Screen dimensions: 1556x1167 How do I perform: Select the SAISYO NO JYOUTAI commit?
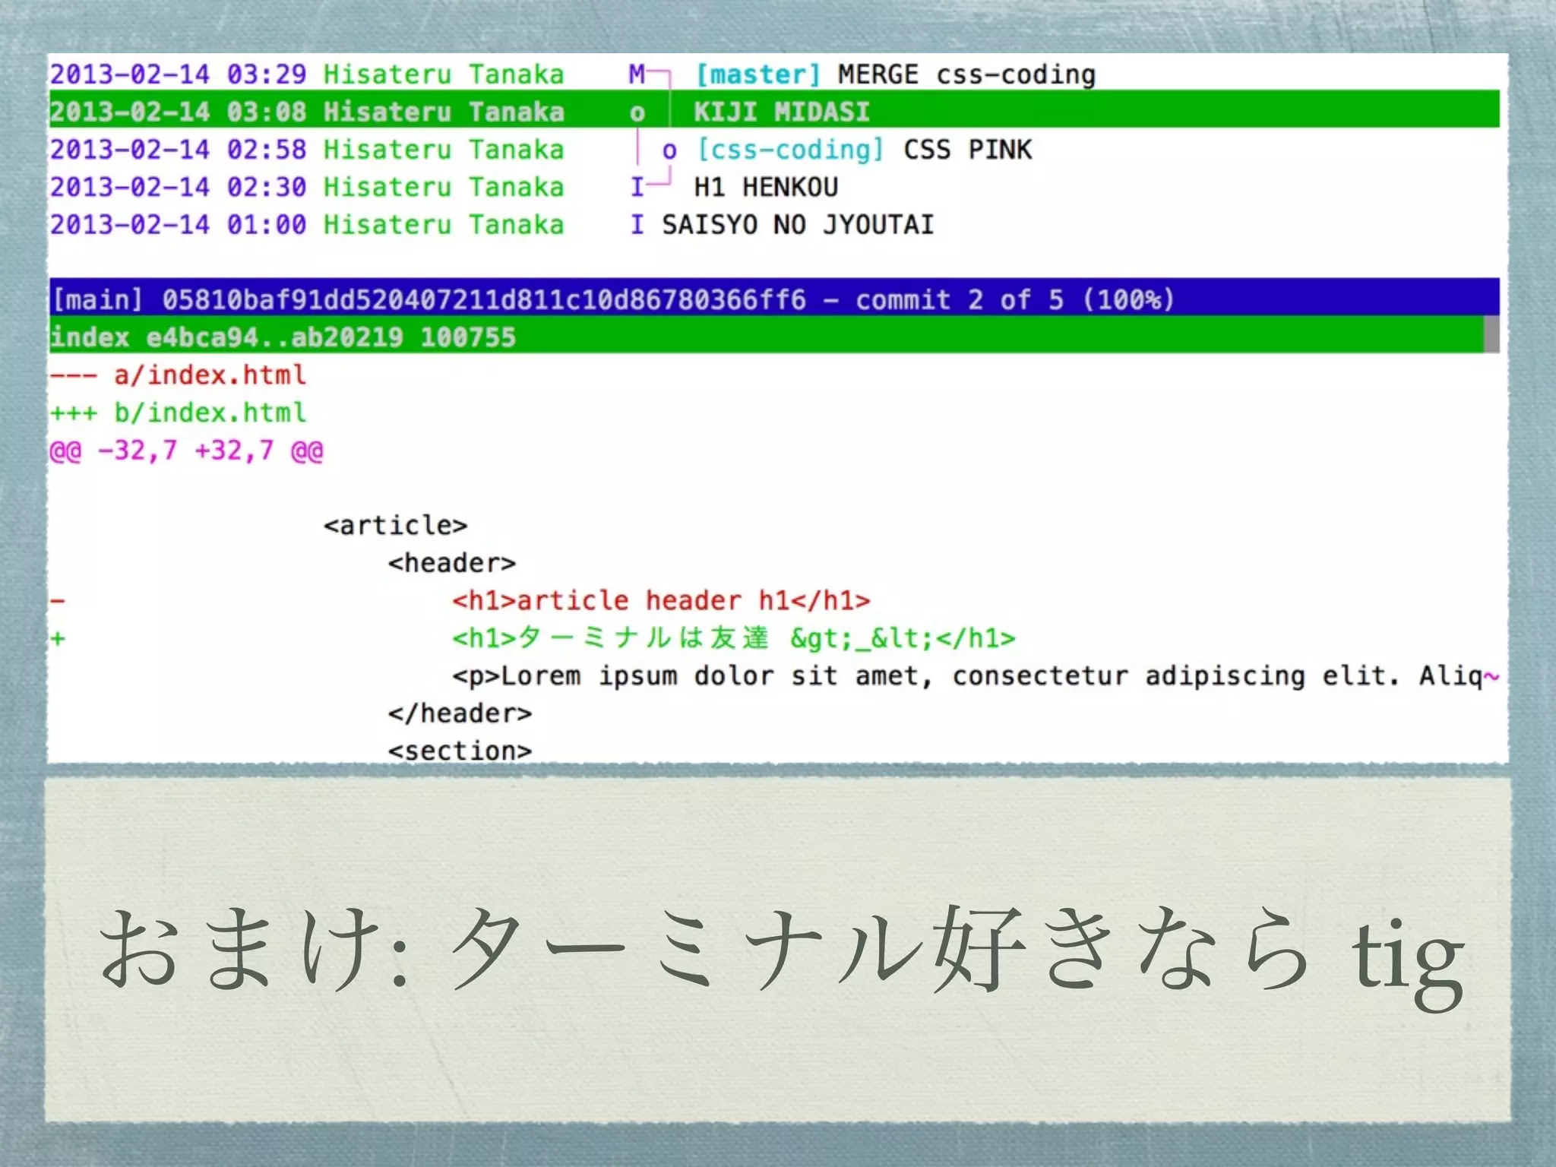[797, 225]
